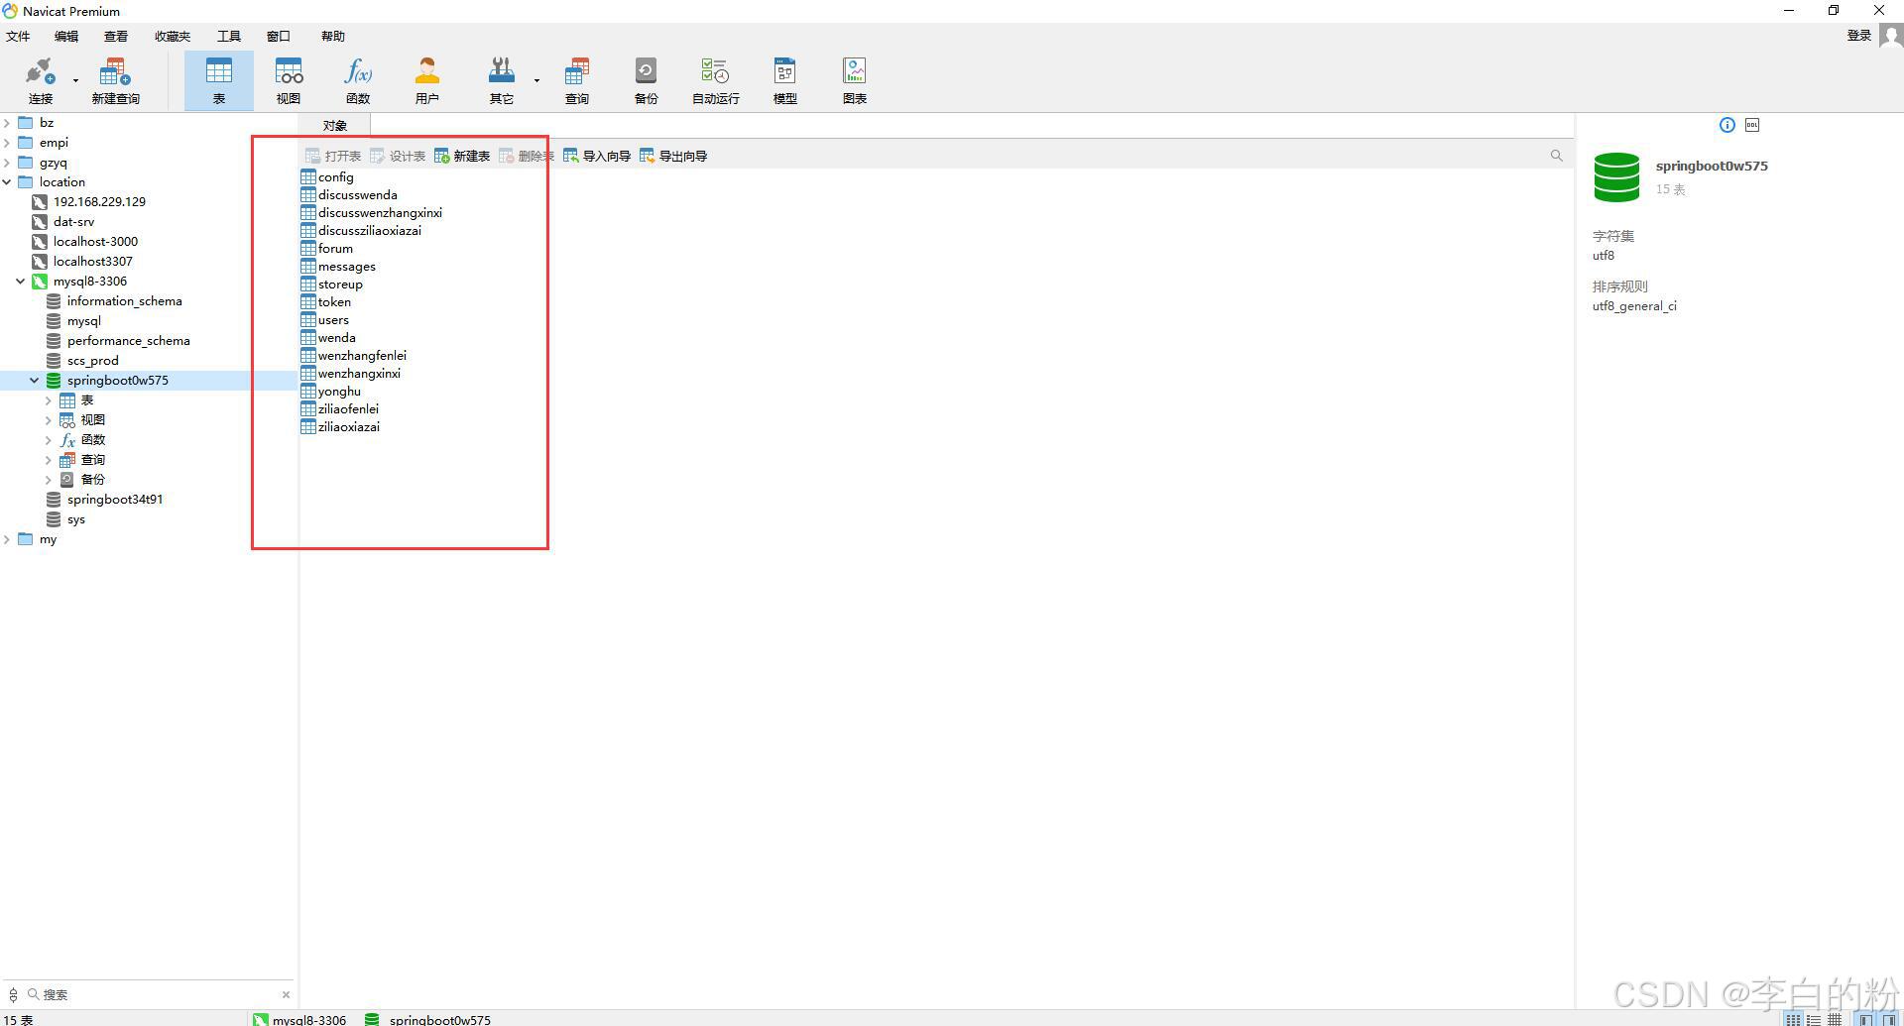Select the 对象 tab
Screen dimensions: 1904x1026
[335, 126]
